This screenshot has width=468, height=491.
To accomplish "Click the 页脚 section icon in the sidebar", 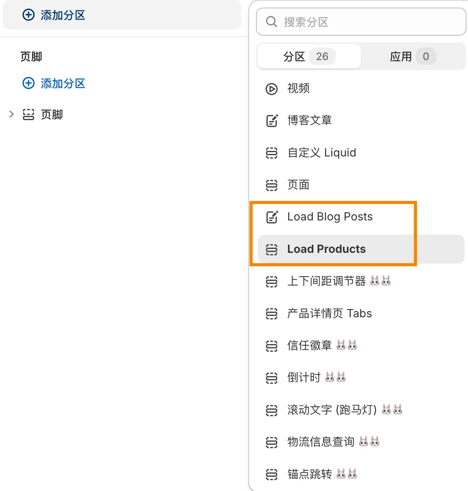I will pos(28,115).
